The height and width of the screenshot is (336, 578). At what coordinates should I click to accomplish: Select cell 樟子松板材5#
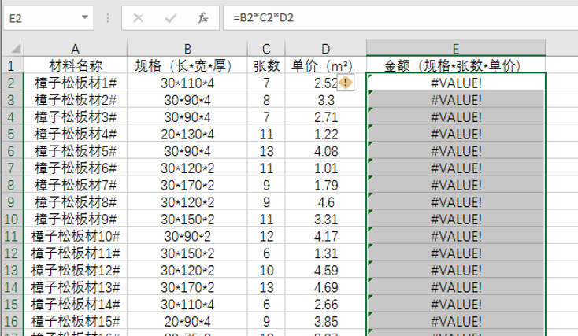point(76,150)
